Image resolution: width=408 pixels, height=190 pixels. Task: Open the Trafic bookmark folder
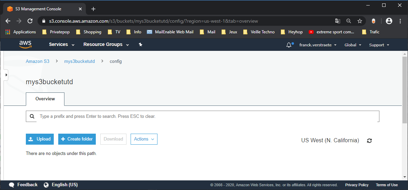coord(371,32)
